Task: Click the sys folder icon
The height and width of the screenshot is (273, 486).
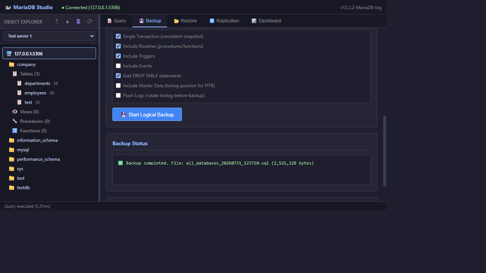Action: [12, 169]
